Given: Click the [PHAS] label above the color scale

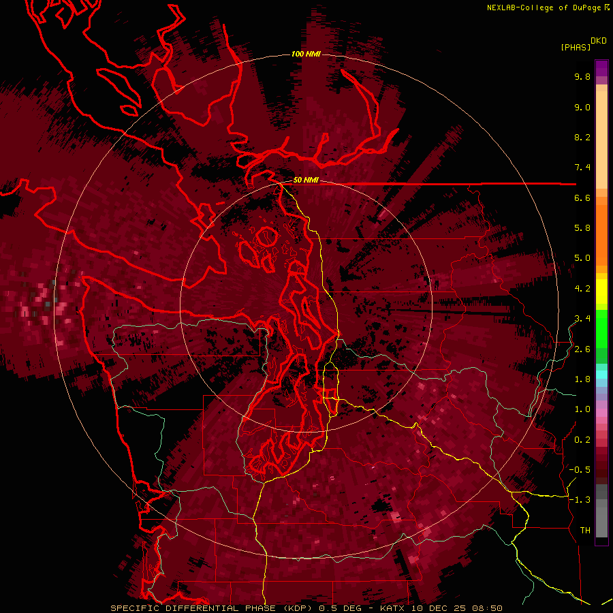Looking at the screenshot, I should click(x=576, y=47).
